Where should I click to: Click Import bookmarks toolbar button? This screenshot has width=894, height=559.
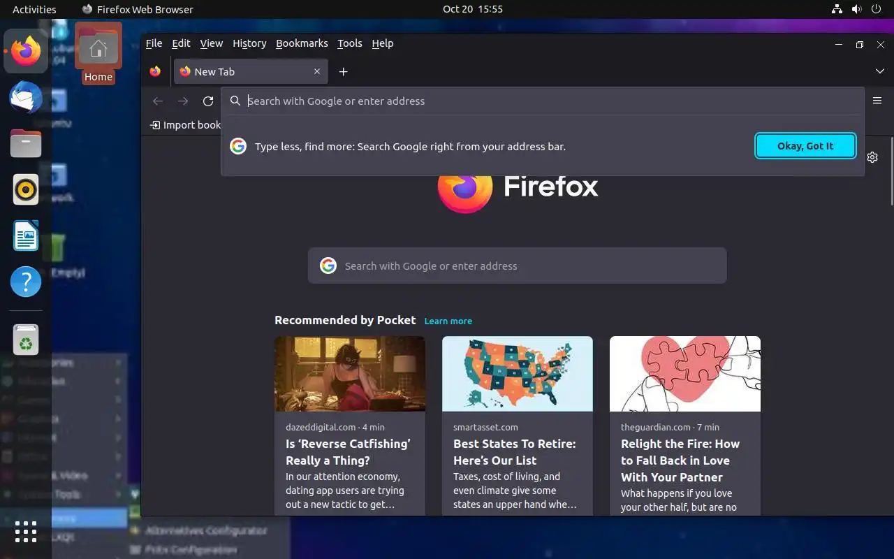tap(186, 125)
